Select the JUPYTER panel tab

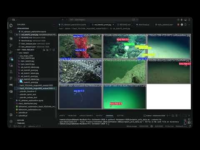point(120,115)
